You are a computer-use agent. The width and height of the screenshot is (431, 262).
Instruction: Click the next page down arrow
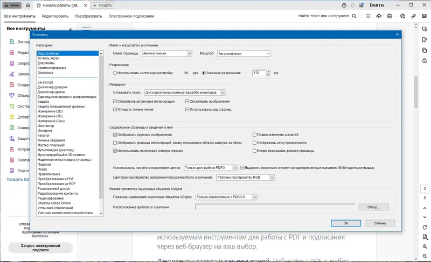(425, 217)
